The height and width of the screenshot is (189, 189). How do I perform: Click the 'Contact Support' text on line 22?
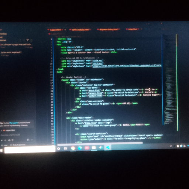[151, 95]
